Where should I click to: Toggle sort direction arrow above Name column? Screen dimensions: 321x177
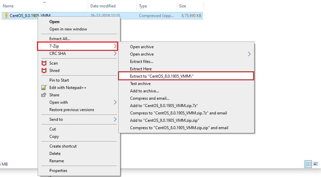tap(44, 2)
